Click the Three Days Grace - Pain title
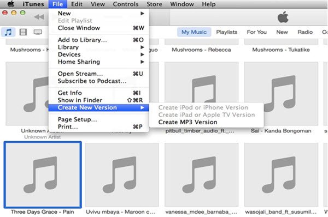The image size is (328, 217). tap(43, 212)
